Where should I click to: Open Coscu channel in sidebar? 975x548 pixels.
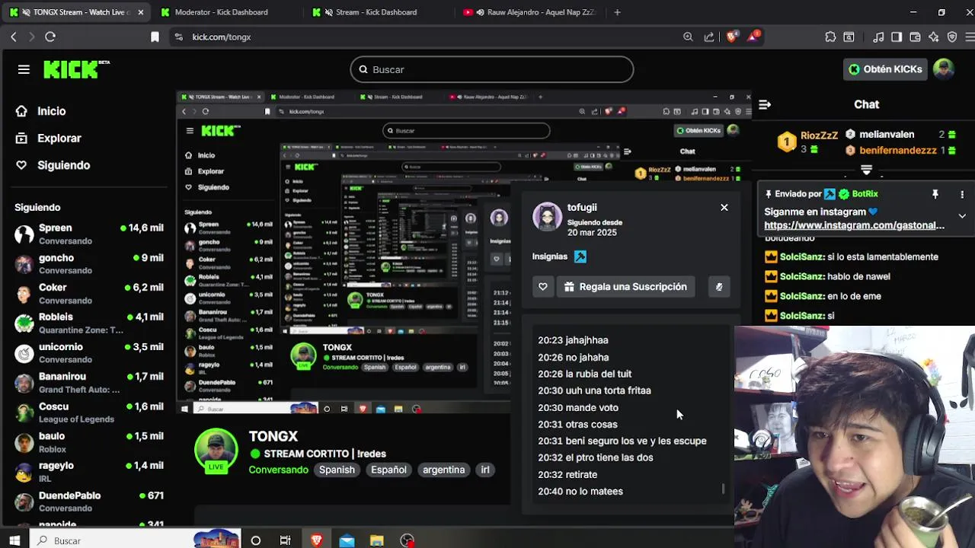(x=89, y=412)
